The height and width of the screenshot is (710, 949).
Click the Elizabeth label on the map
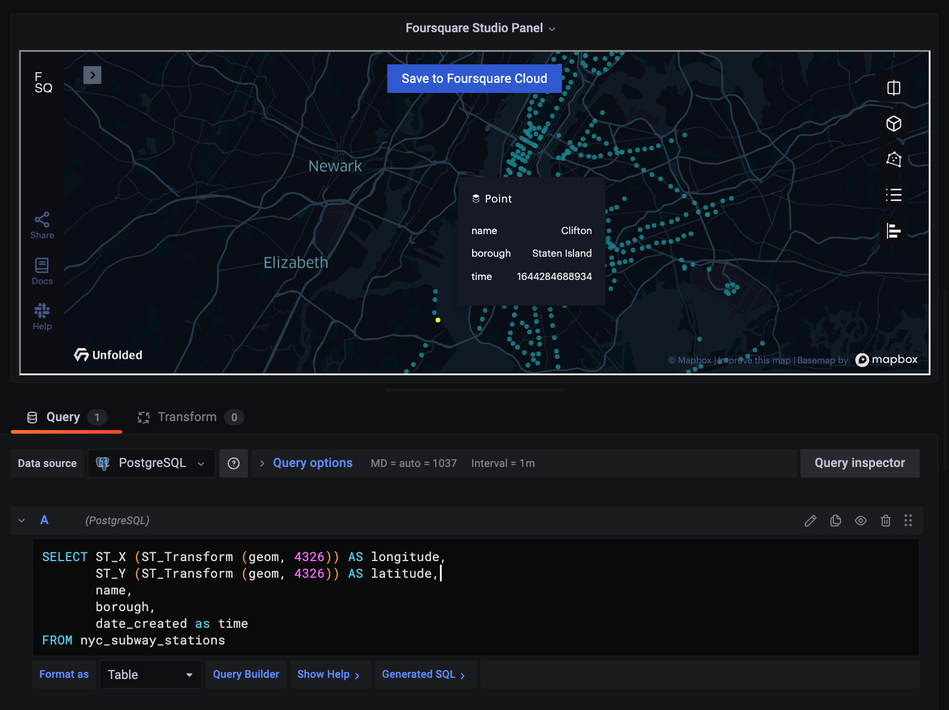coord(296,263)
